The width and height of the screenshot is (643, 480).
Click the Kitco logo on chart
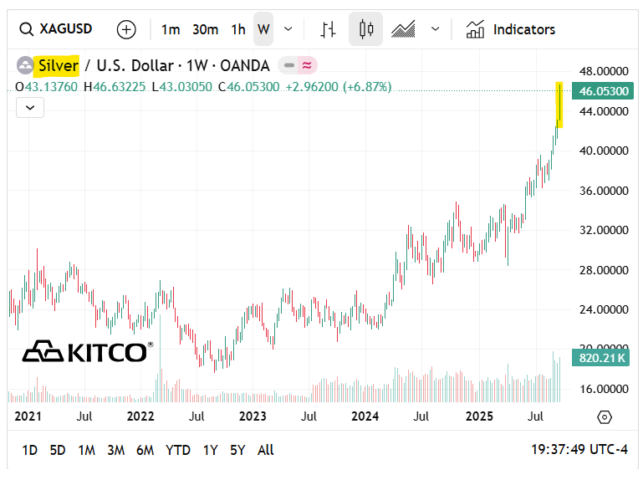[87, 351]
